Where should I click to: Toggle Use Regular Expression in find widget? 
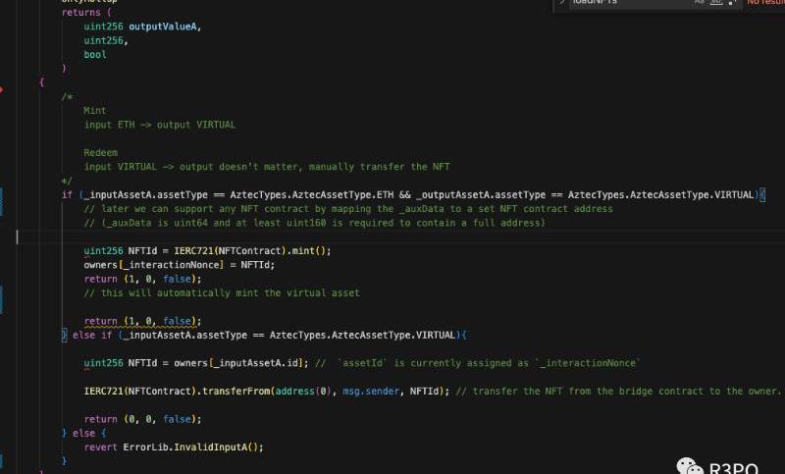coord(729,3)
